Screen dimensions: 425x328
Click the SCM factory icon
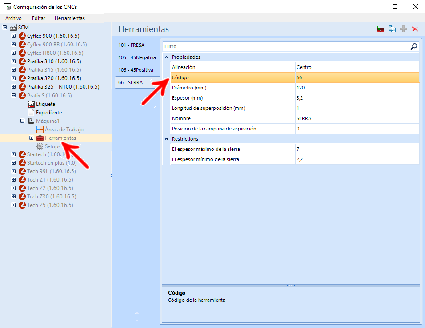pos(13,28)
